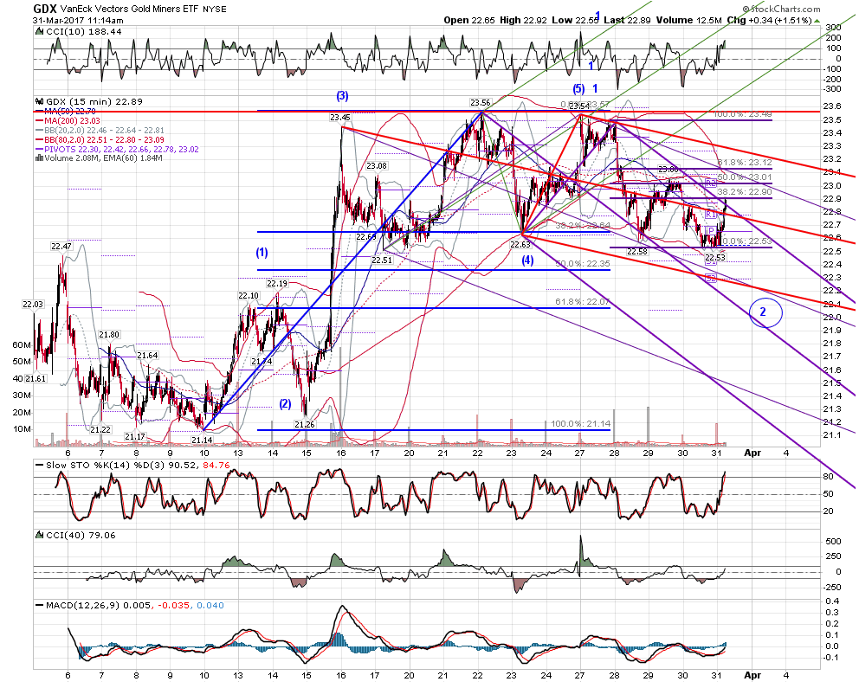Click the 31-Mar-2017 11:14am timestamp
The width and height of the screenshot is (859, 688).
pyautogui.click(x=78, y=20)
